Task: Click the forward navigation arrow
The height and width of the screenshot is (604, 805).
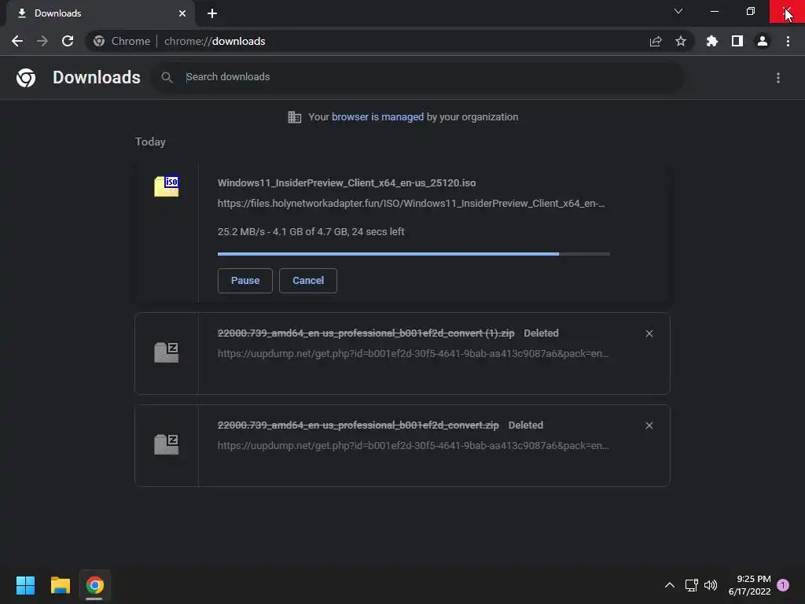Action: [42, 41]
